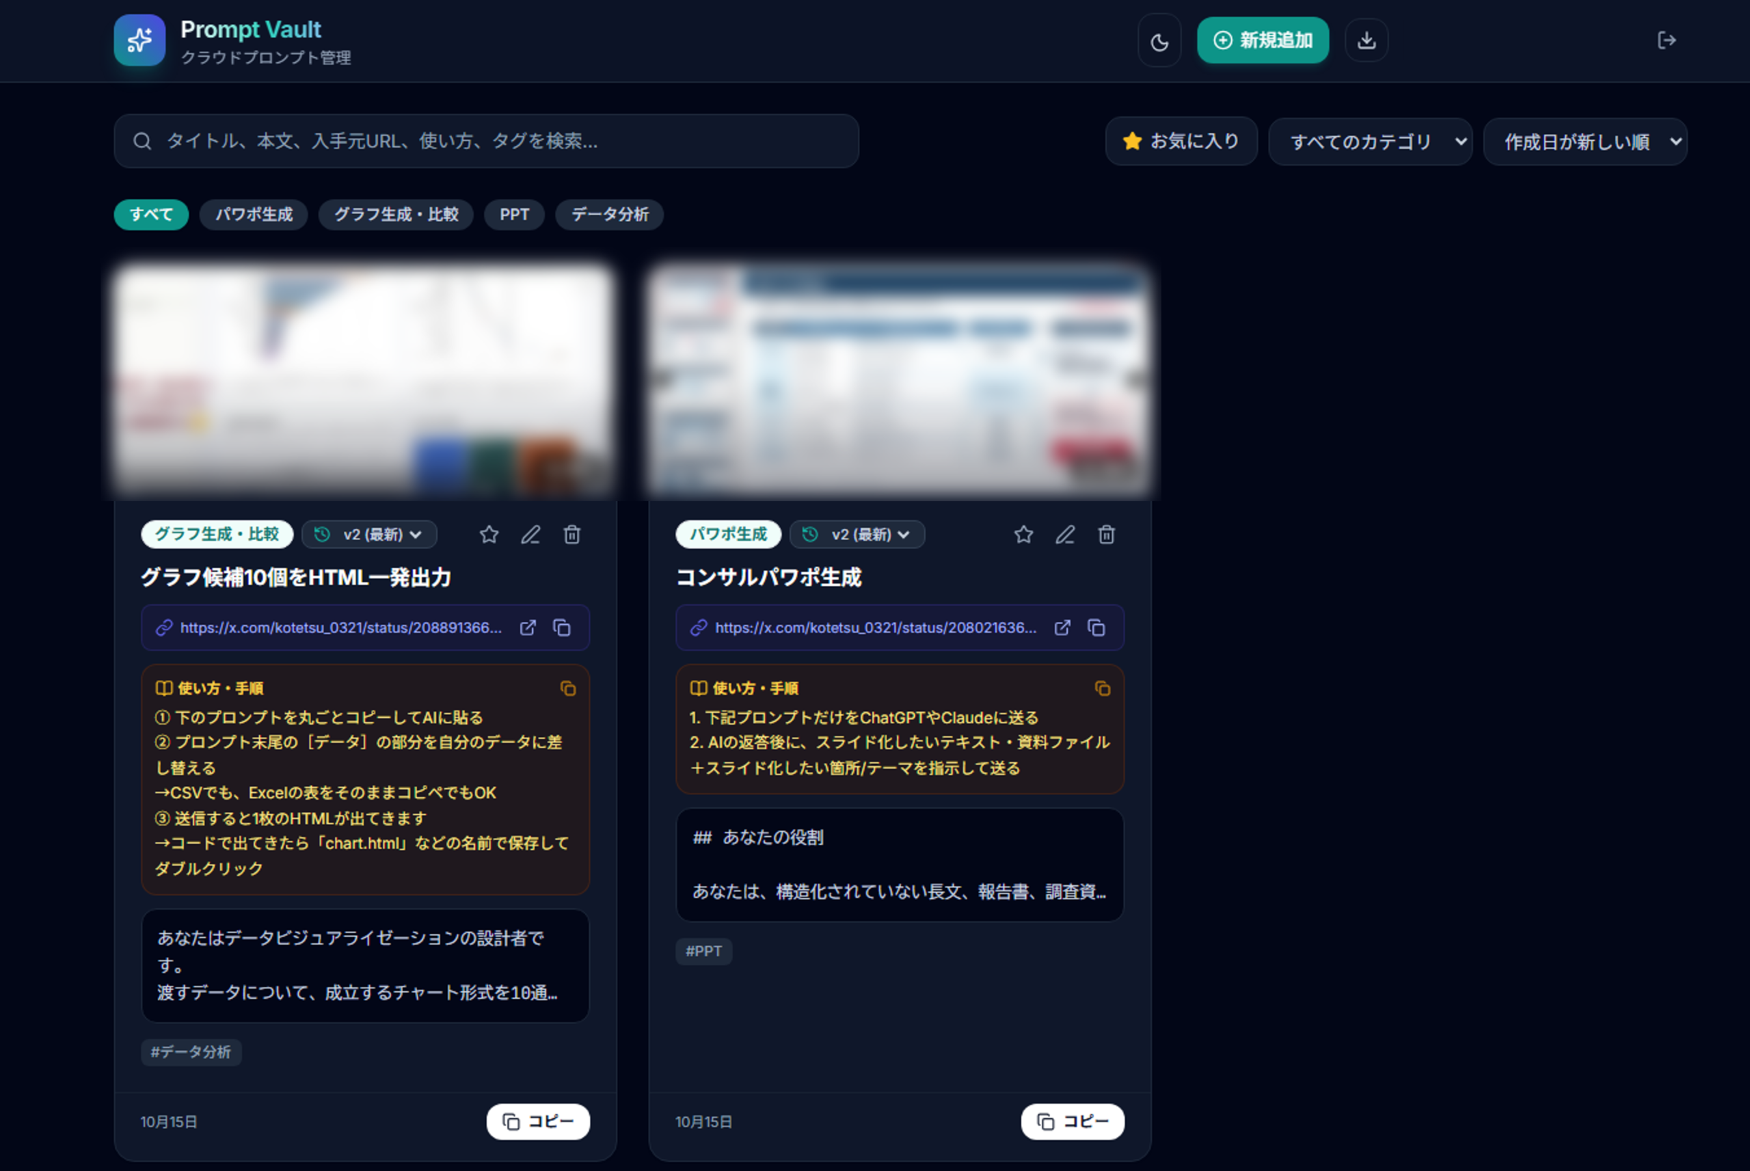Image resolution: width=1750 pixels, height=1171 pixels.
Task: Focus the prompt search field
Action: coord(486,141)
